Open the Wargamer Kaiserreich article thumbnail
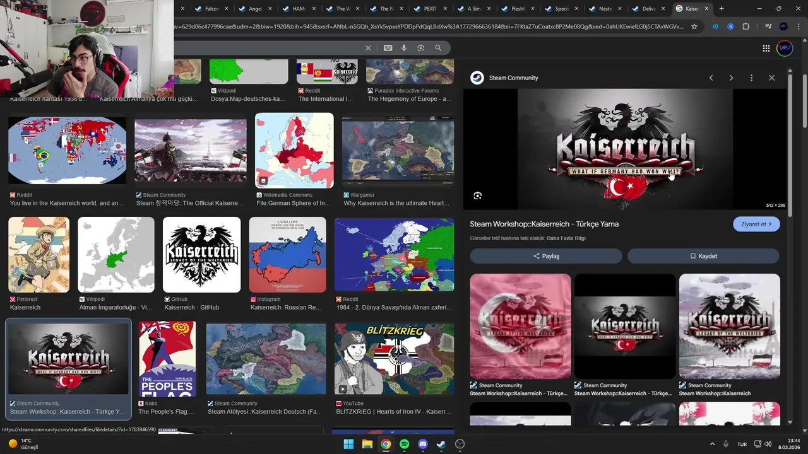 (x=398, y=150)
